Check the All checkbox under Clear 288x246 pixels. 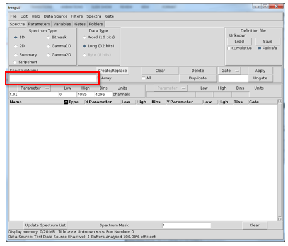click(144, 78)
